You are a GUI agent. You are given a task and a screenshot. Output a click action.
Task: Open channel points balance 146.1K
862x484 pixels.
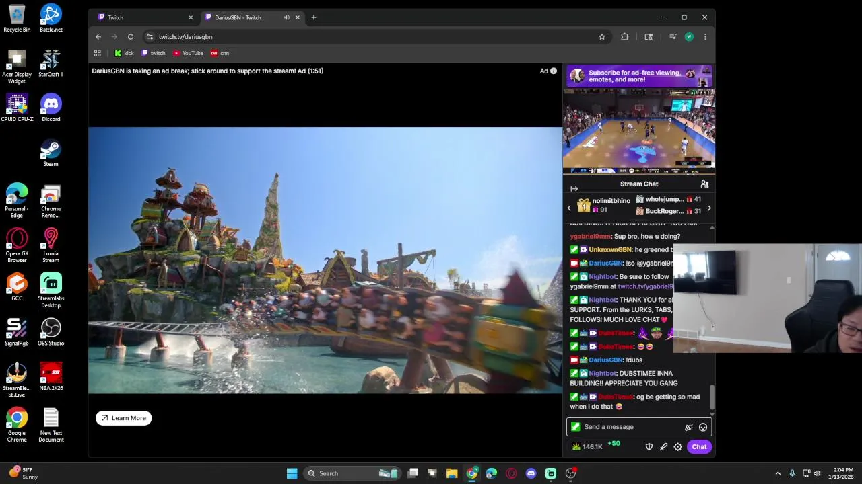(x=587, y=447)
